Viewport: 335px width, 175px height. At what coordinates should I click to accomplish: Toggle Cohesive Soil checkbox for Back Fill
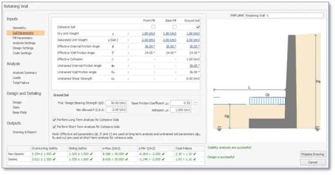point(175,27)
